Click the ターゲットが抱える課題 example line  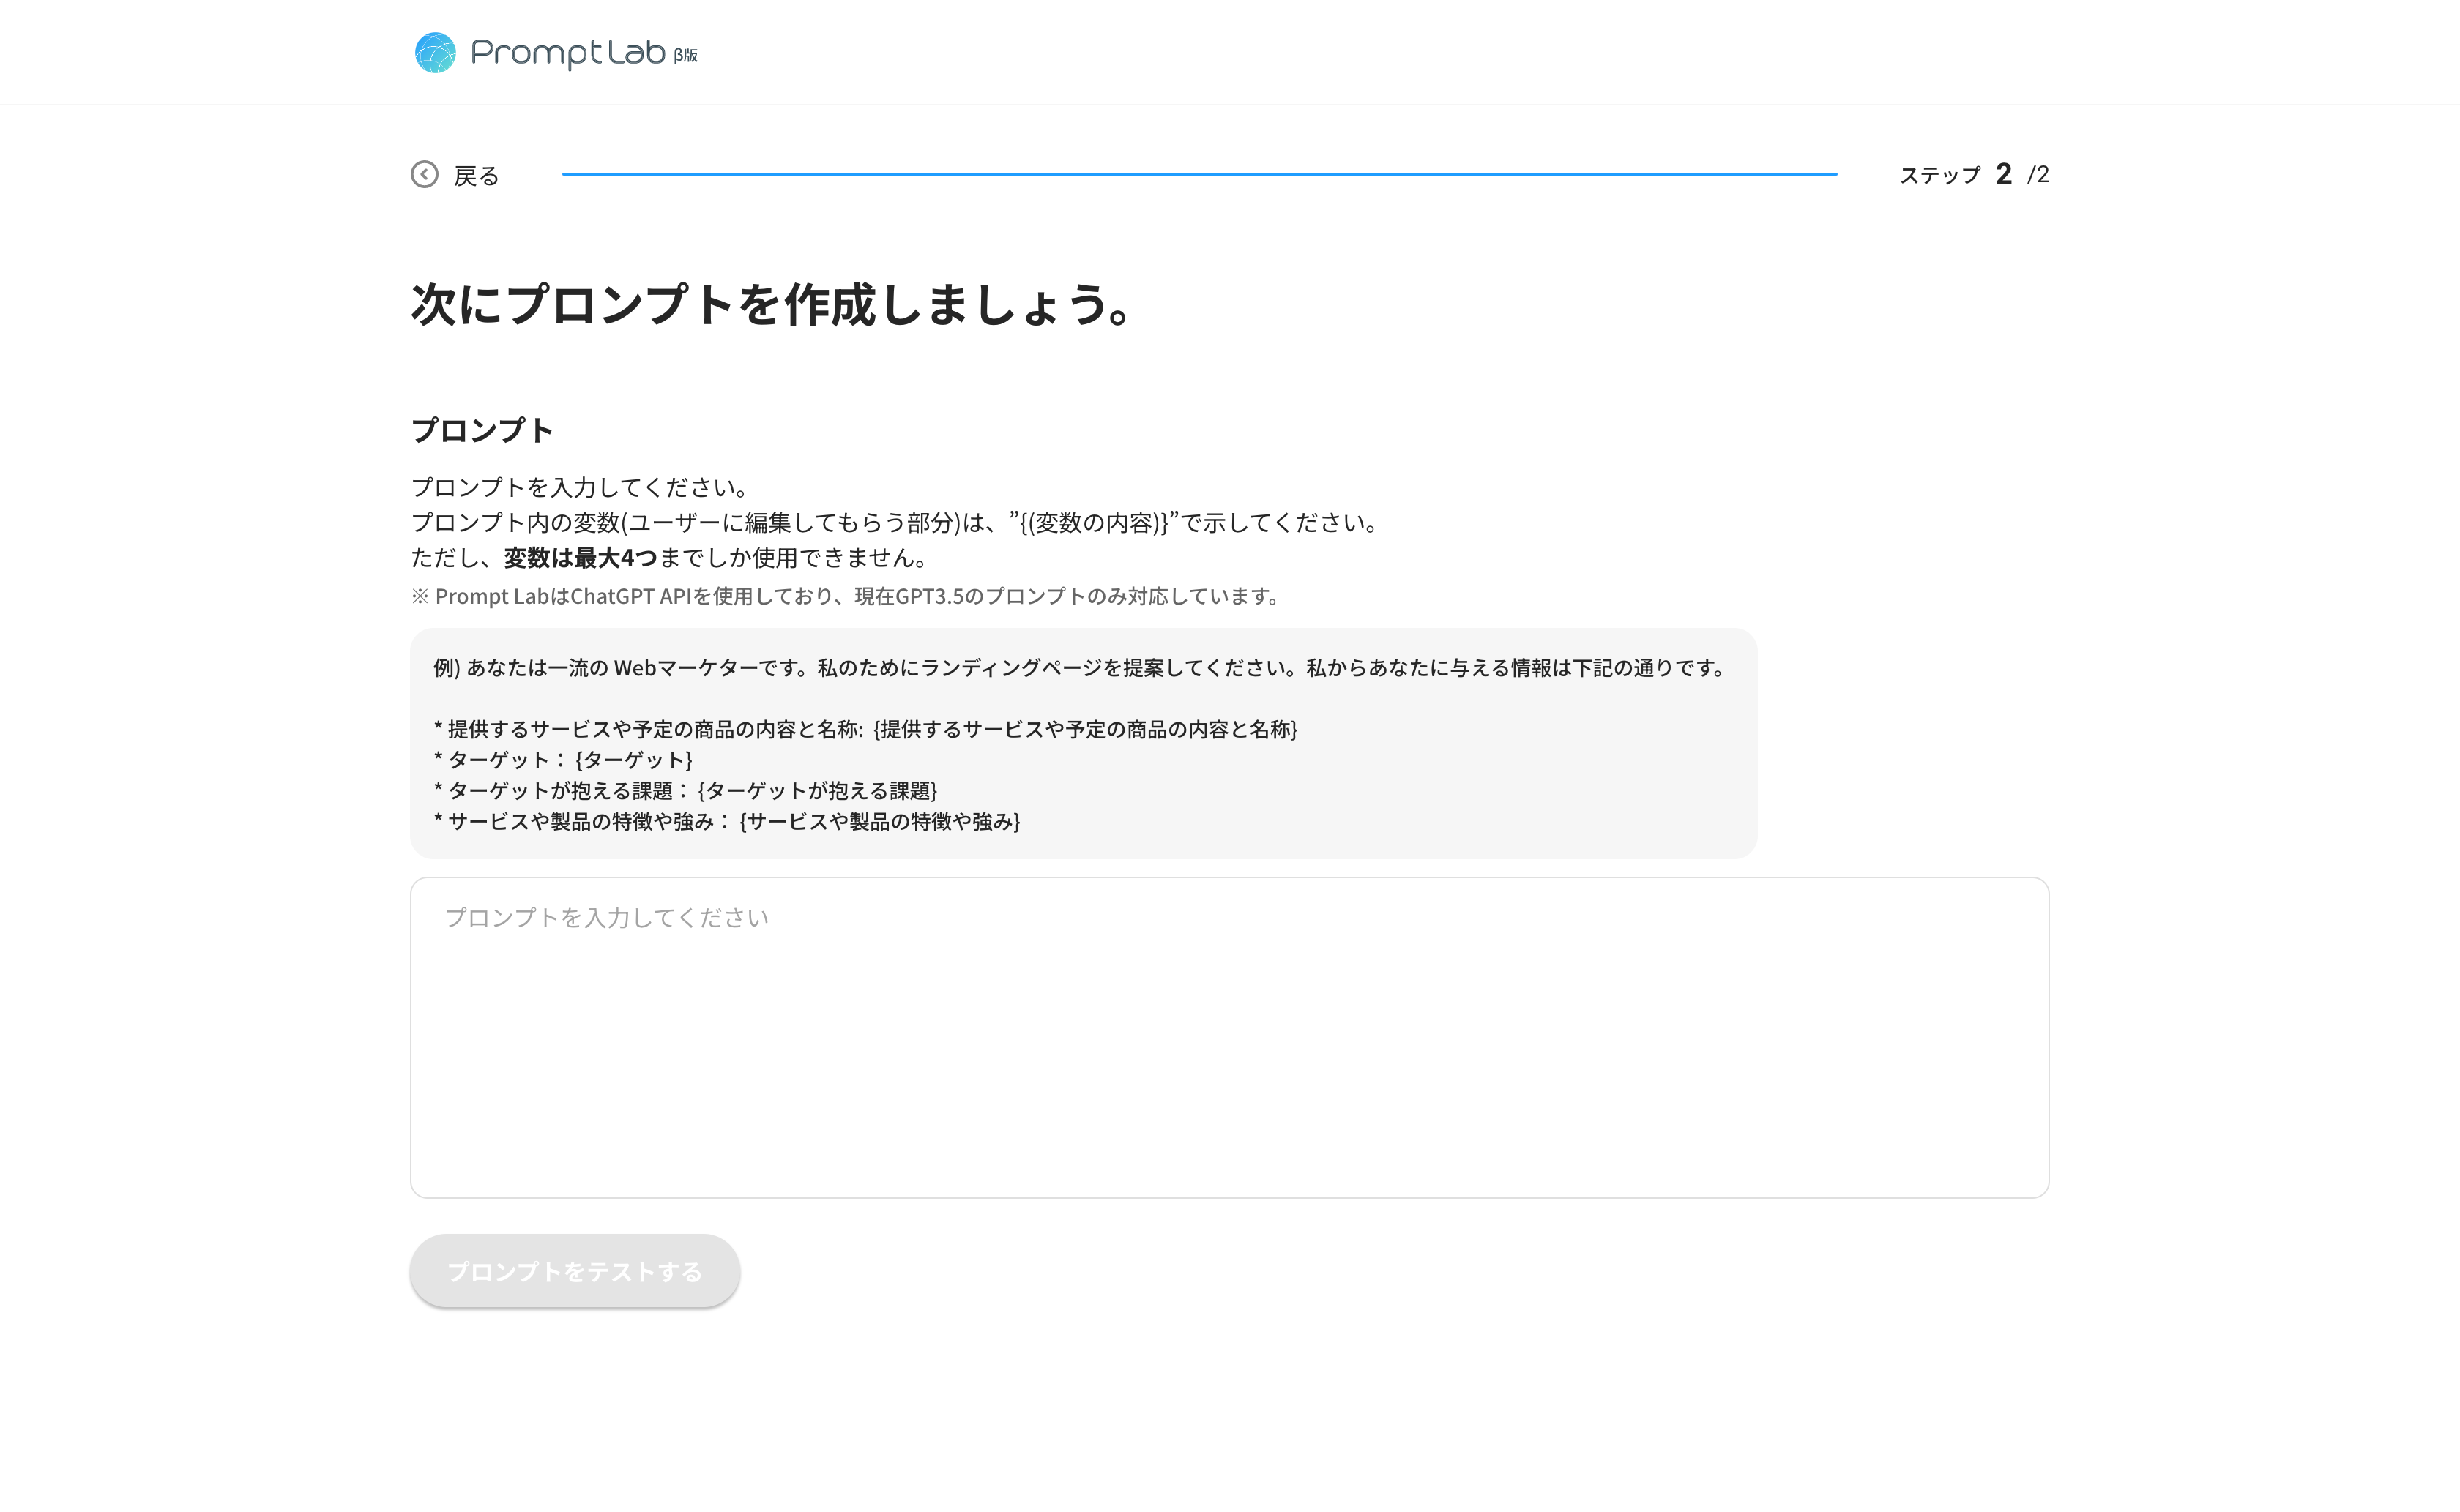point(685,791)
